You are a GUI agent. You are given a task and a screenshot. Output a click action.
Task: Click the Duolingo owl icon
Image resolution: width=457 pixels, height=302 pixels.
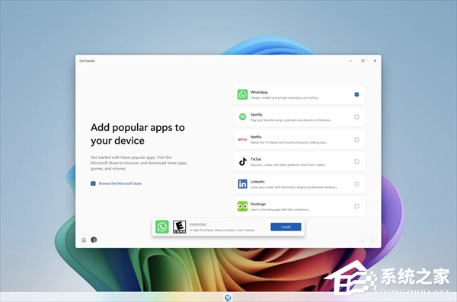pos(242,206)
